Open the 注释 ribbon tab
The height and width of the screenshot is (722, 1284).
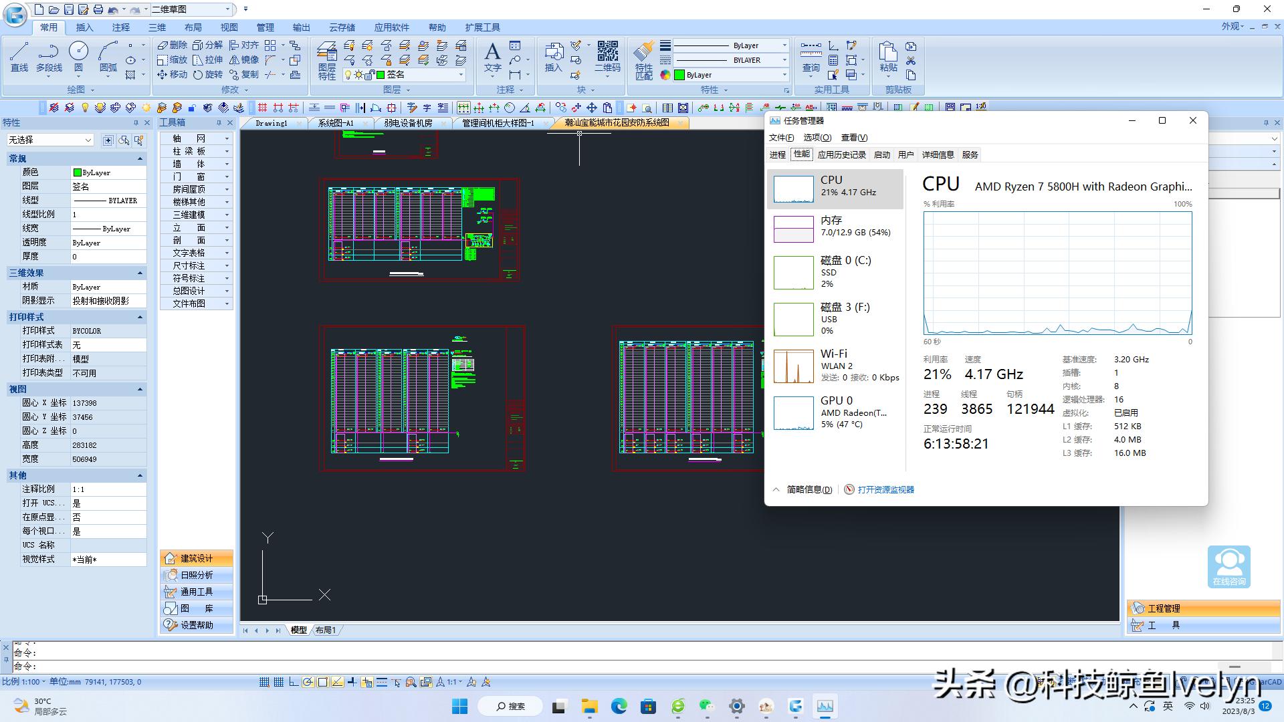point(121,27)
